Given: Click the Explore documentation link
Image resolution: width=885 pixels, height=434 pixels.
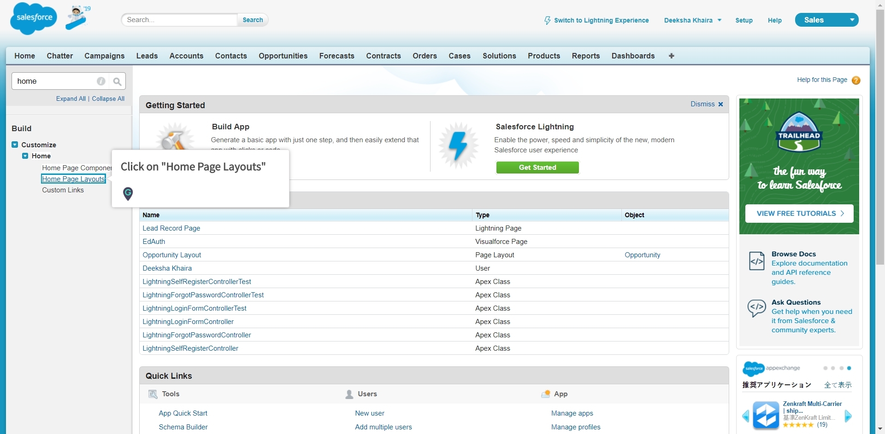Looking at the screenshot, I should point(809,272).
